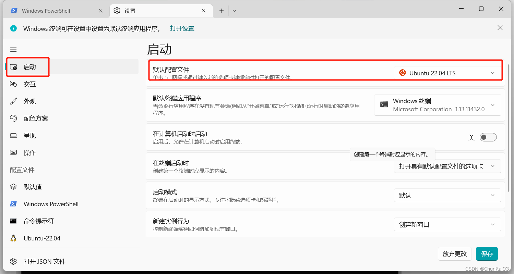Viewport: 514px width, 274px height.
Task: Open the 操作 settings page
Action: [72, 152]
